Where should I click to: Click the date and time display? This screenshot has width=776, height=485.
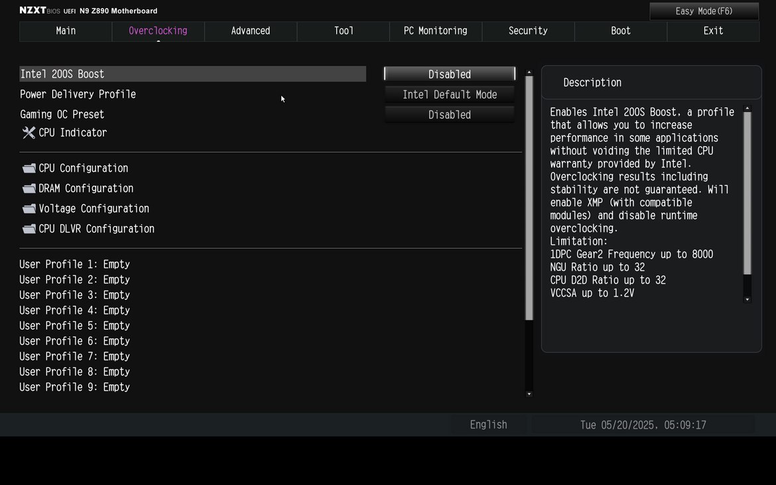coord(643,425)
